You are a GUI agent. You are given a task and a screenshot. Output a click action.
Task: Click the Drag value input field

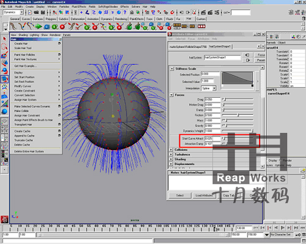click(212, 99)
